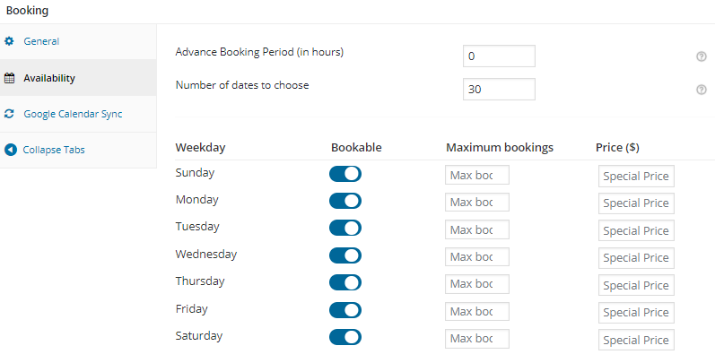The height and width of the screenshot is (363, 715).
Task: Click help icon beside Number of dates
Action: [702, 90]
